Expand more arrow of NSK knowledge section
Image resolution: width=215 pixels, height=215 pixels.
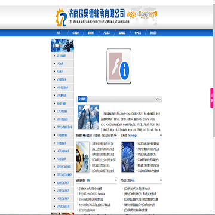(x=161, y=180)
